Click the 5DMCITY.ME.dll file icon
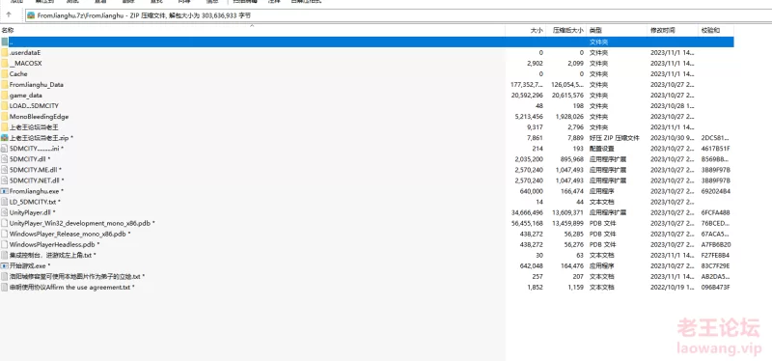The height and width of the screenshot is (361, 772). [5, 170]
